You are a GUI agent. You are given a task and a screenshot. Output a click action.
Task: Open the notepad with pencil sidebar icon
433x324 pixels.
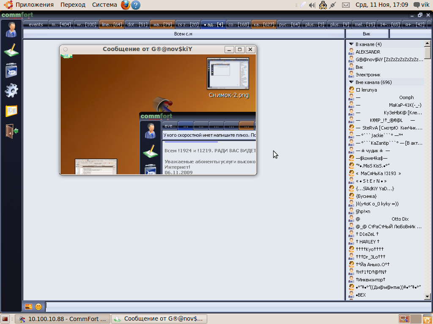(x=11, y=50)
